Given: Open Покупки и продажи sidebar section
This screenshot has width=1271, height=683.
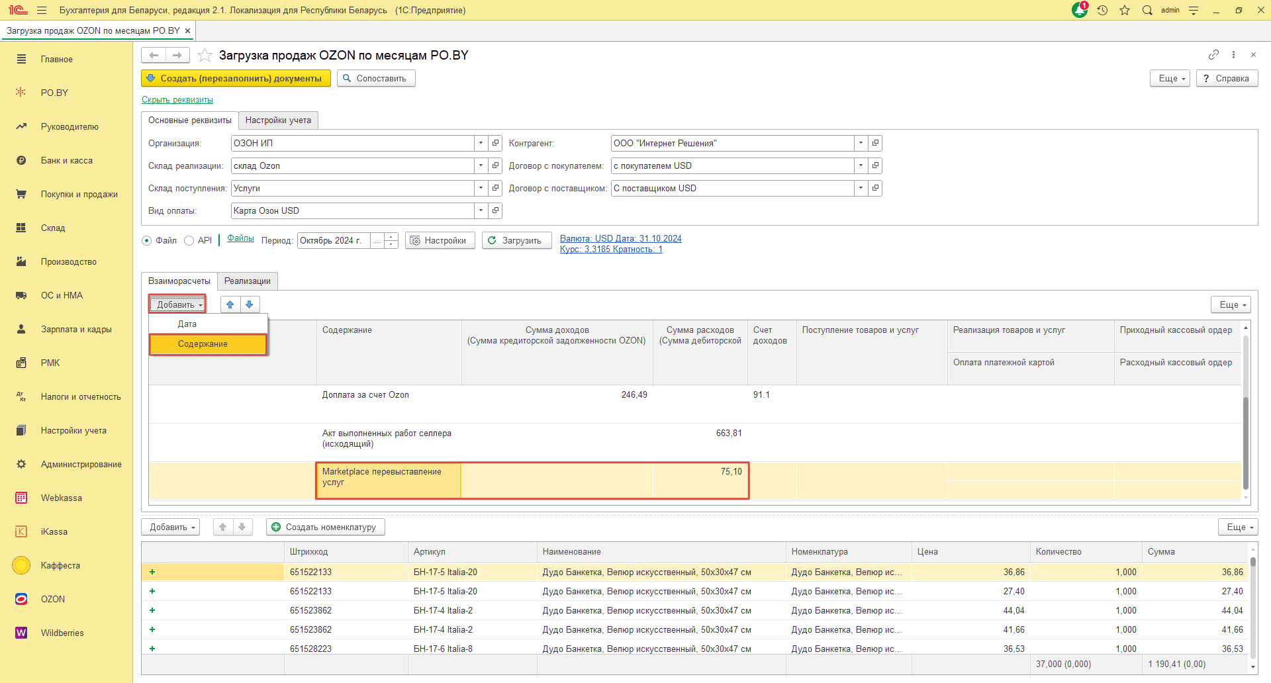Looking at the screenshot, I should pos(79,194).
